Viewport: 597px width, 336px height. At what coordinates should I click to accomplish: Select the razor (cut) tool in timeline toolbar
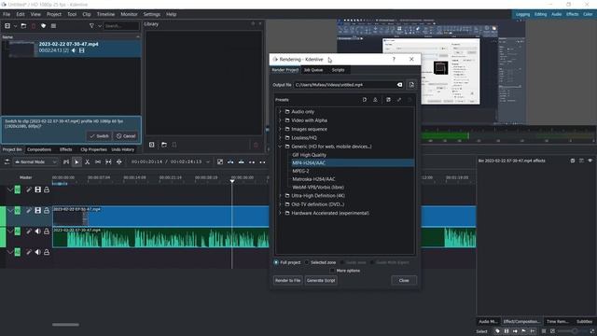[87, 161]
